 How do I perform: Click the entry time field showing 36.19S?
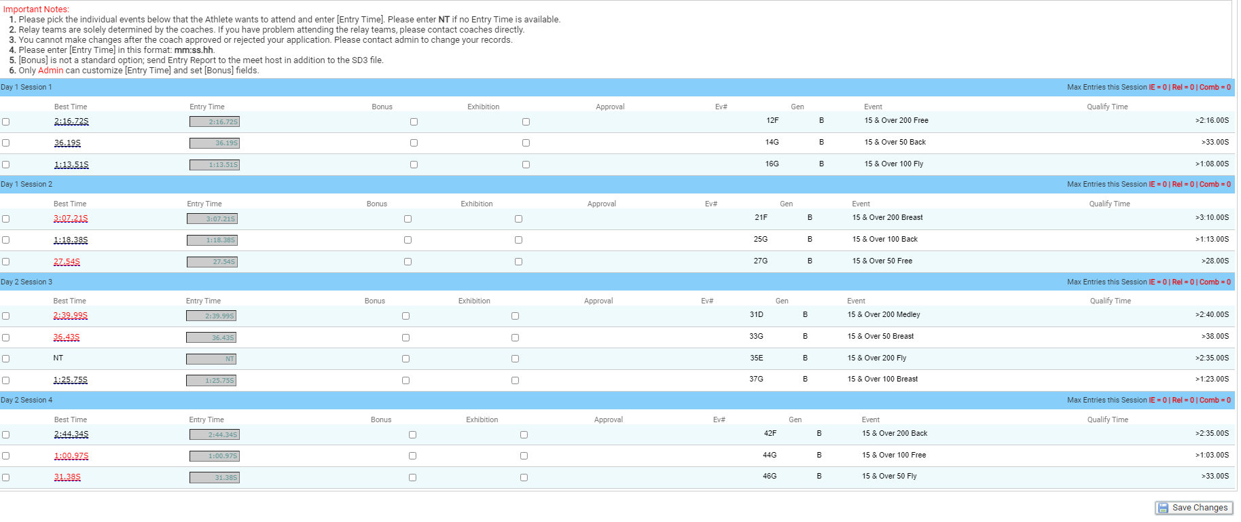click(215, 143)
